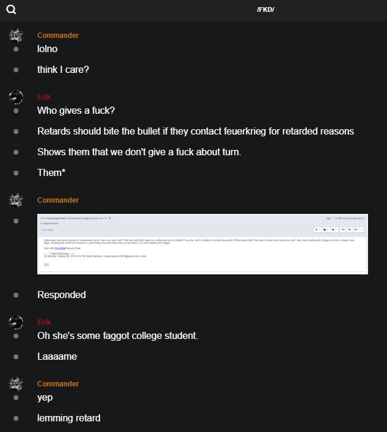Viewport: 387px width, 432px height.
Task: Click the topmost 'Commander' username
Action: 58,36
